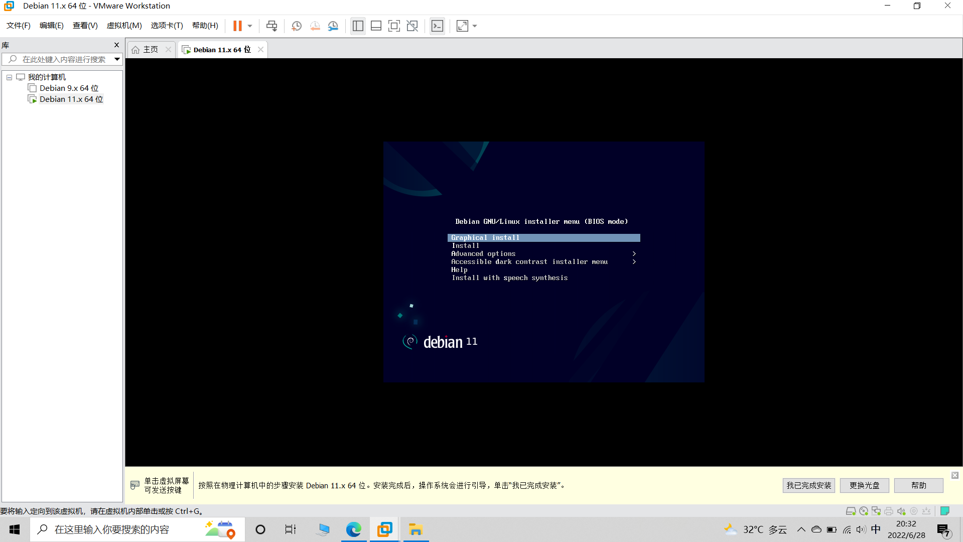The width and height of the screenshot is (963, 542).
Task: Choose Install in the Debian installer menu
Action: click(543, 245)
